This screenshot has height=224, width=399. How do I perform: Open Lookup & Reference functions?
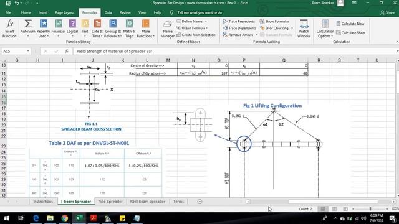[x=113, y=29]
